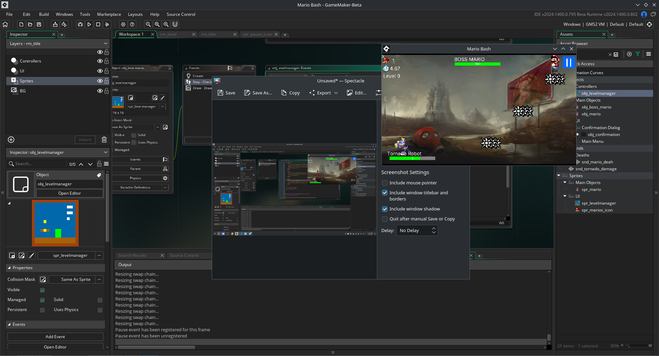Click the Debug (bug) toolbar icon
659x356 pixels.
80,24
